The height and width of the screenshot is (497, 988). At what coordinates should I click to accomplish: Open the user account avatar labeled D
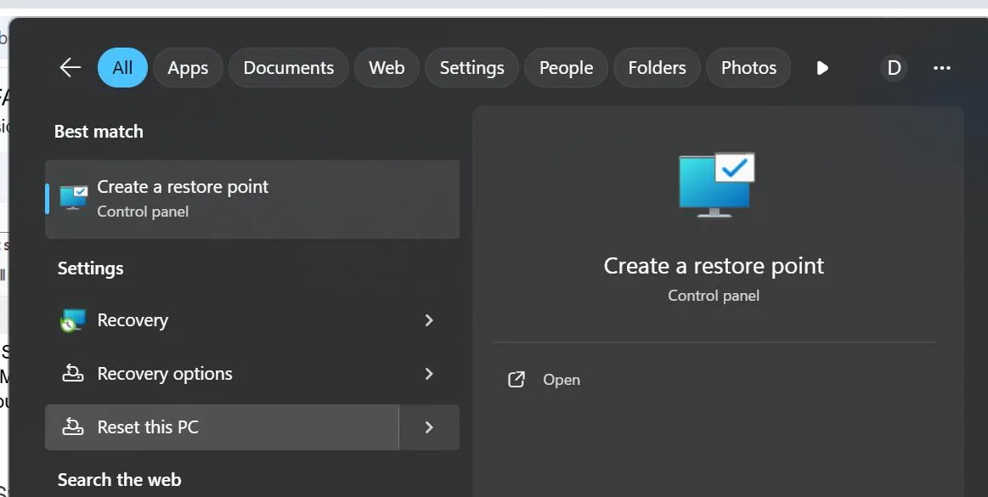click(x=893, y=67)
